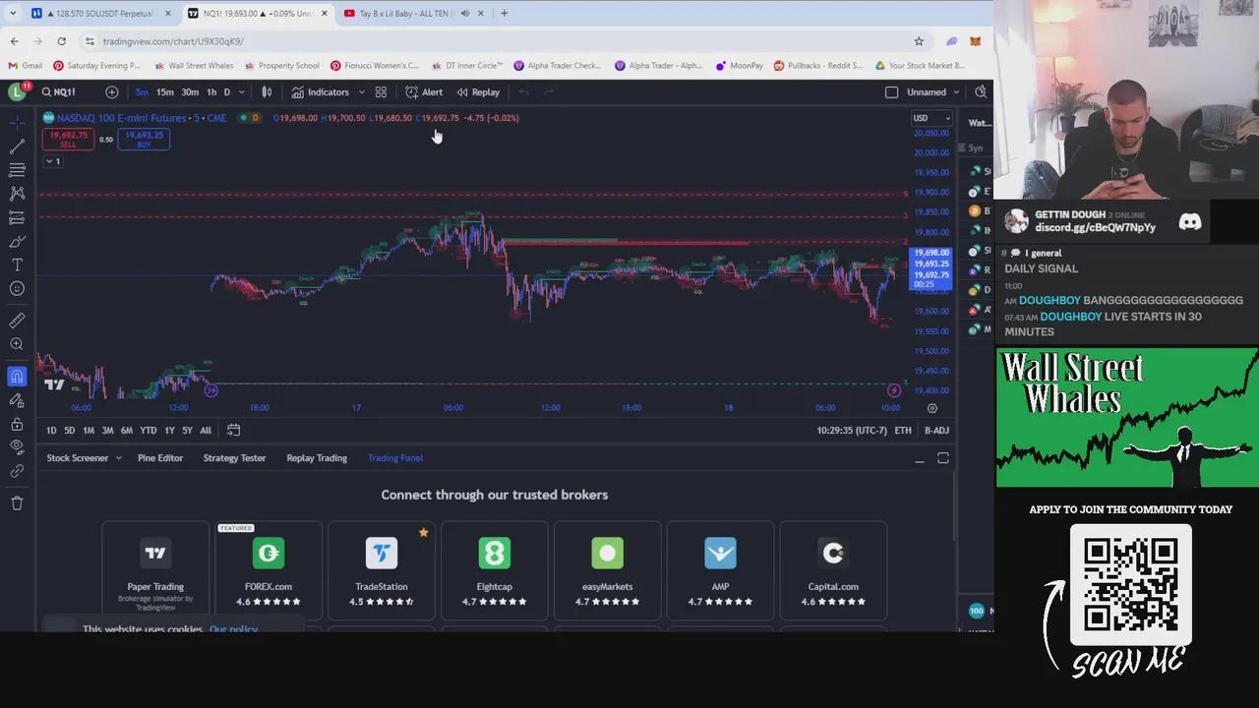1259x708 pixels.
Task: Open the go to date calendar icon
Action: click(233, 430)
